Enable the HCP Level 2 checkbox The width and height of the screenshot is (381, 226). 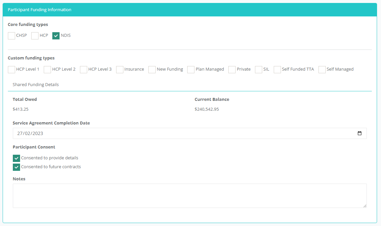tap(47, 70)
